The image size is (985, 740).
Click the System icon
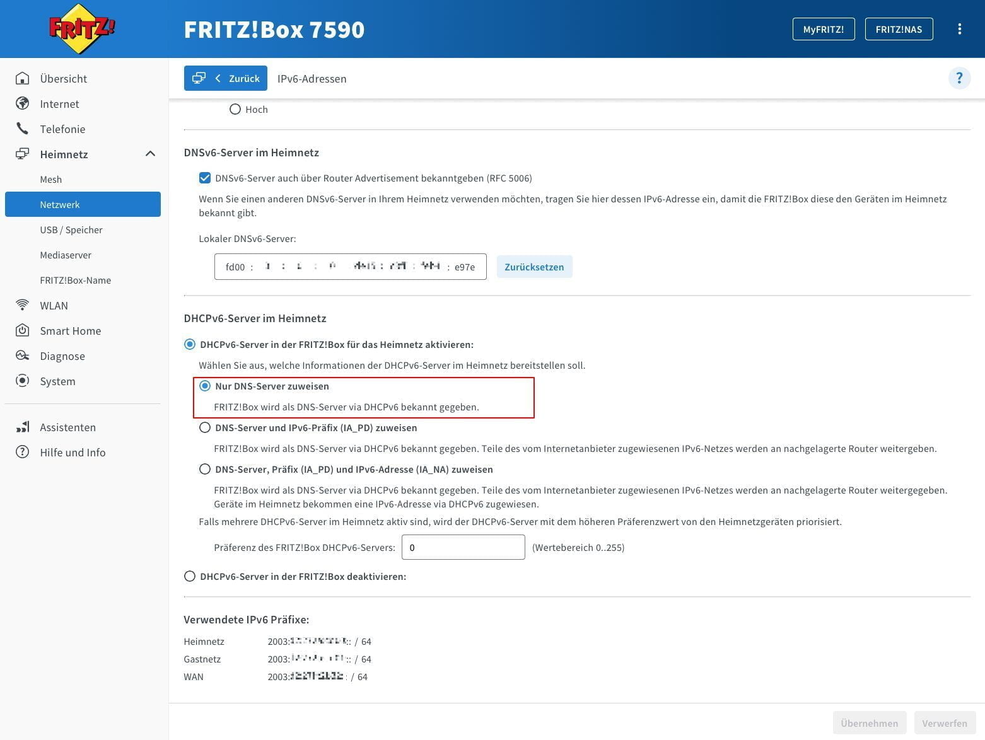point(22,381)
